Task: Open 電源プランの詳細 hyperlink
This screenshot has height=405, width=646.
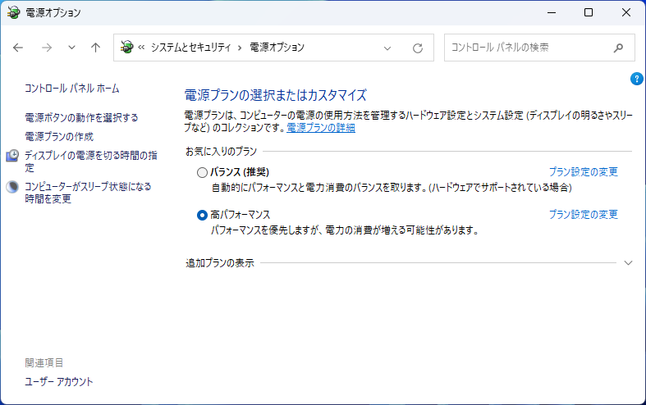Action: click(x=321, y=128)
